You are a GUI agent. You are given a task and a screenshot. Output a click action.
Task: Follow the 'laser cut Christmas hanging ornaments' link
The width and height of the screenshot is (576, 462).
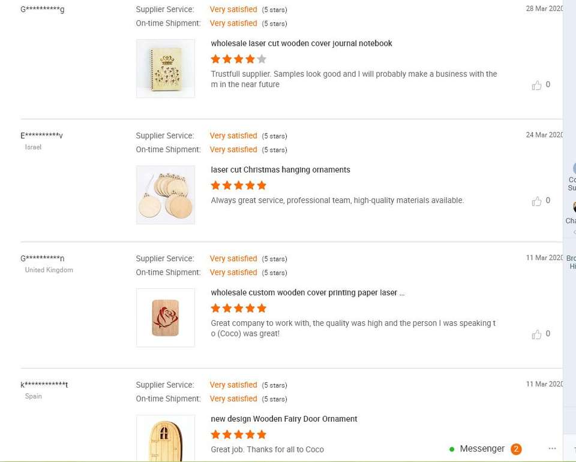(x=280, y=170)
